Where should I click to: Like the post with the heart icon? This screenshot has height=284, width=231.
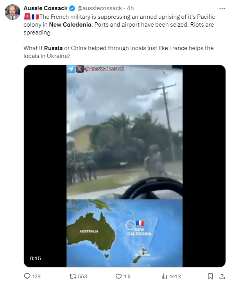point(118,277)
